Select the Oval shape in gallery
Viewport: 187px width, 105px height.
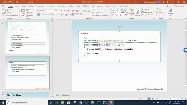click(123, 10)
